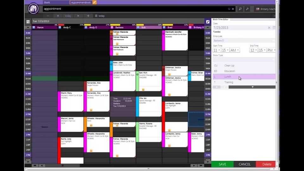Screen dimensions: 304x171
Task: Go to next day with right arrow
Action: tap(78, 16)
